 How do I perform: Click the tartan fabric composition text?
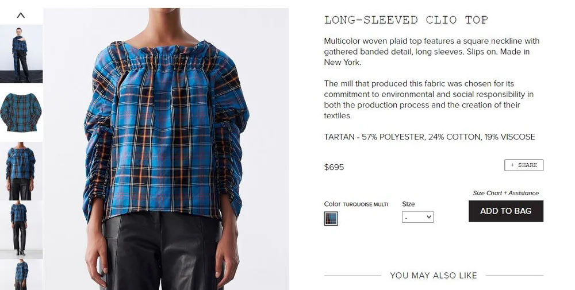[x=430, y=137]
